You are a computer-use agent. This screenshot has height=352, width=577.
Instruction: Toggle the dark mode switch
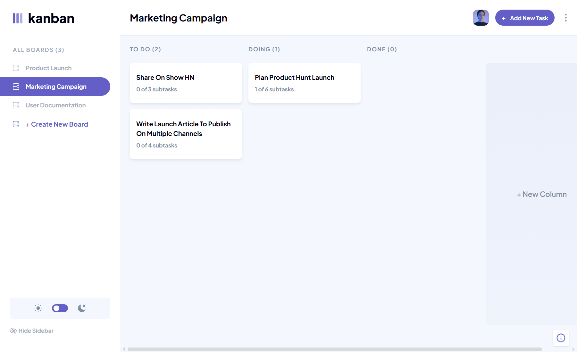(x=60, y=308)
